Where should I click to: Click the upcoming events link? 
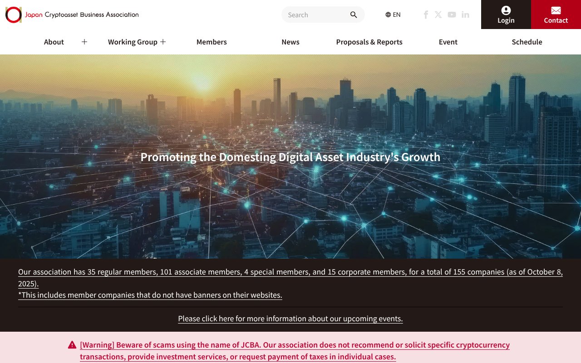[x=290, y=319]
